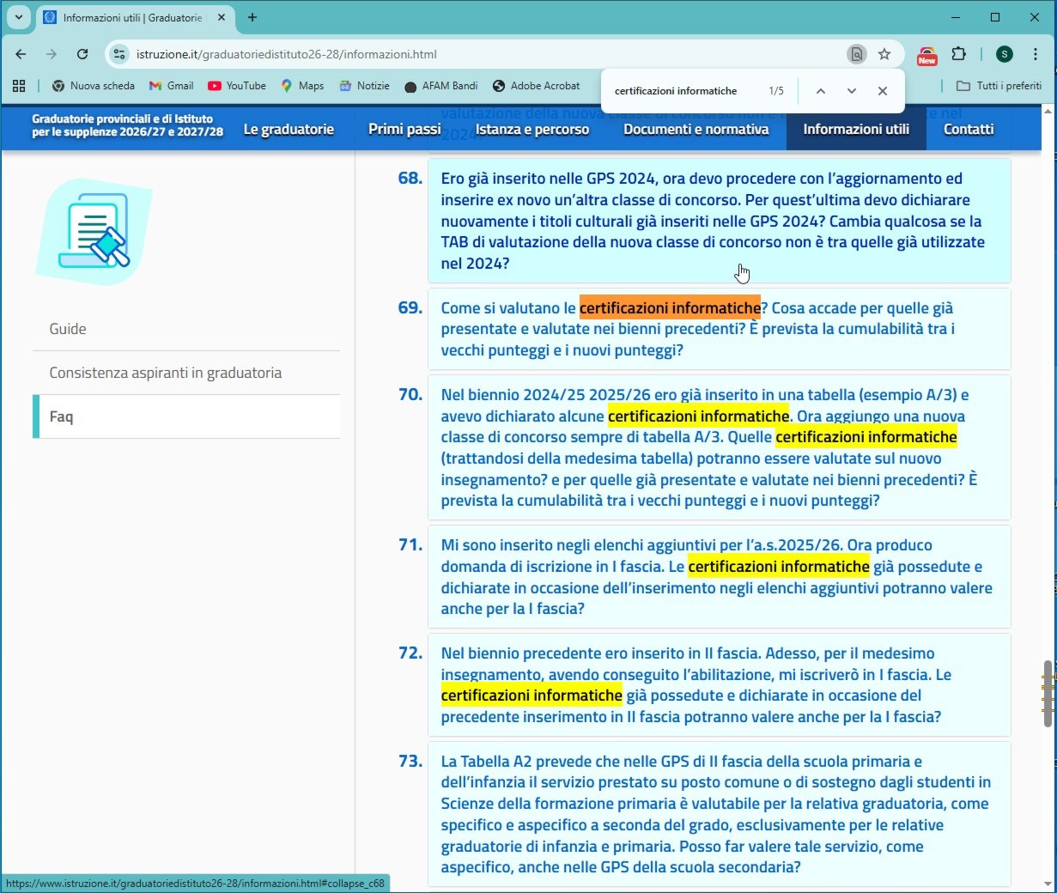
Task: Open the YouTube bookmark
Action: 237,86
